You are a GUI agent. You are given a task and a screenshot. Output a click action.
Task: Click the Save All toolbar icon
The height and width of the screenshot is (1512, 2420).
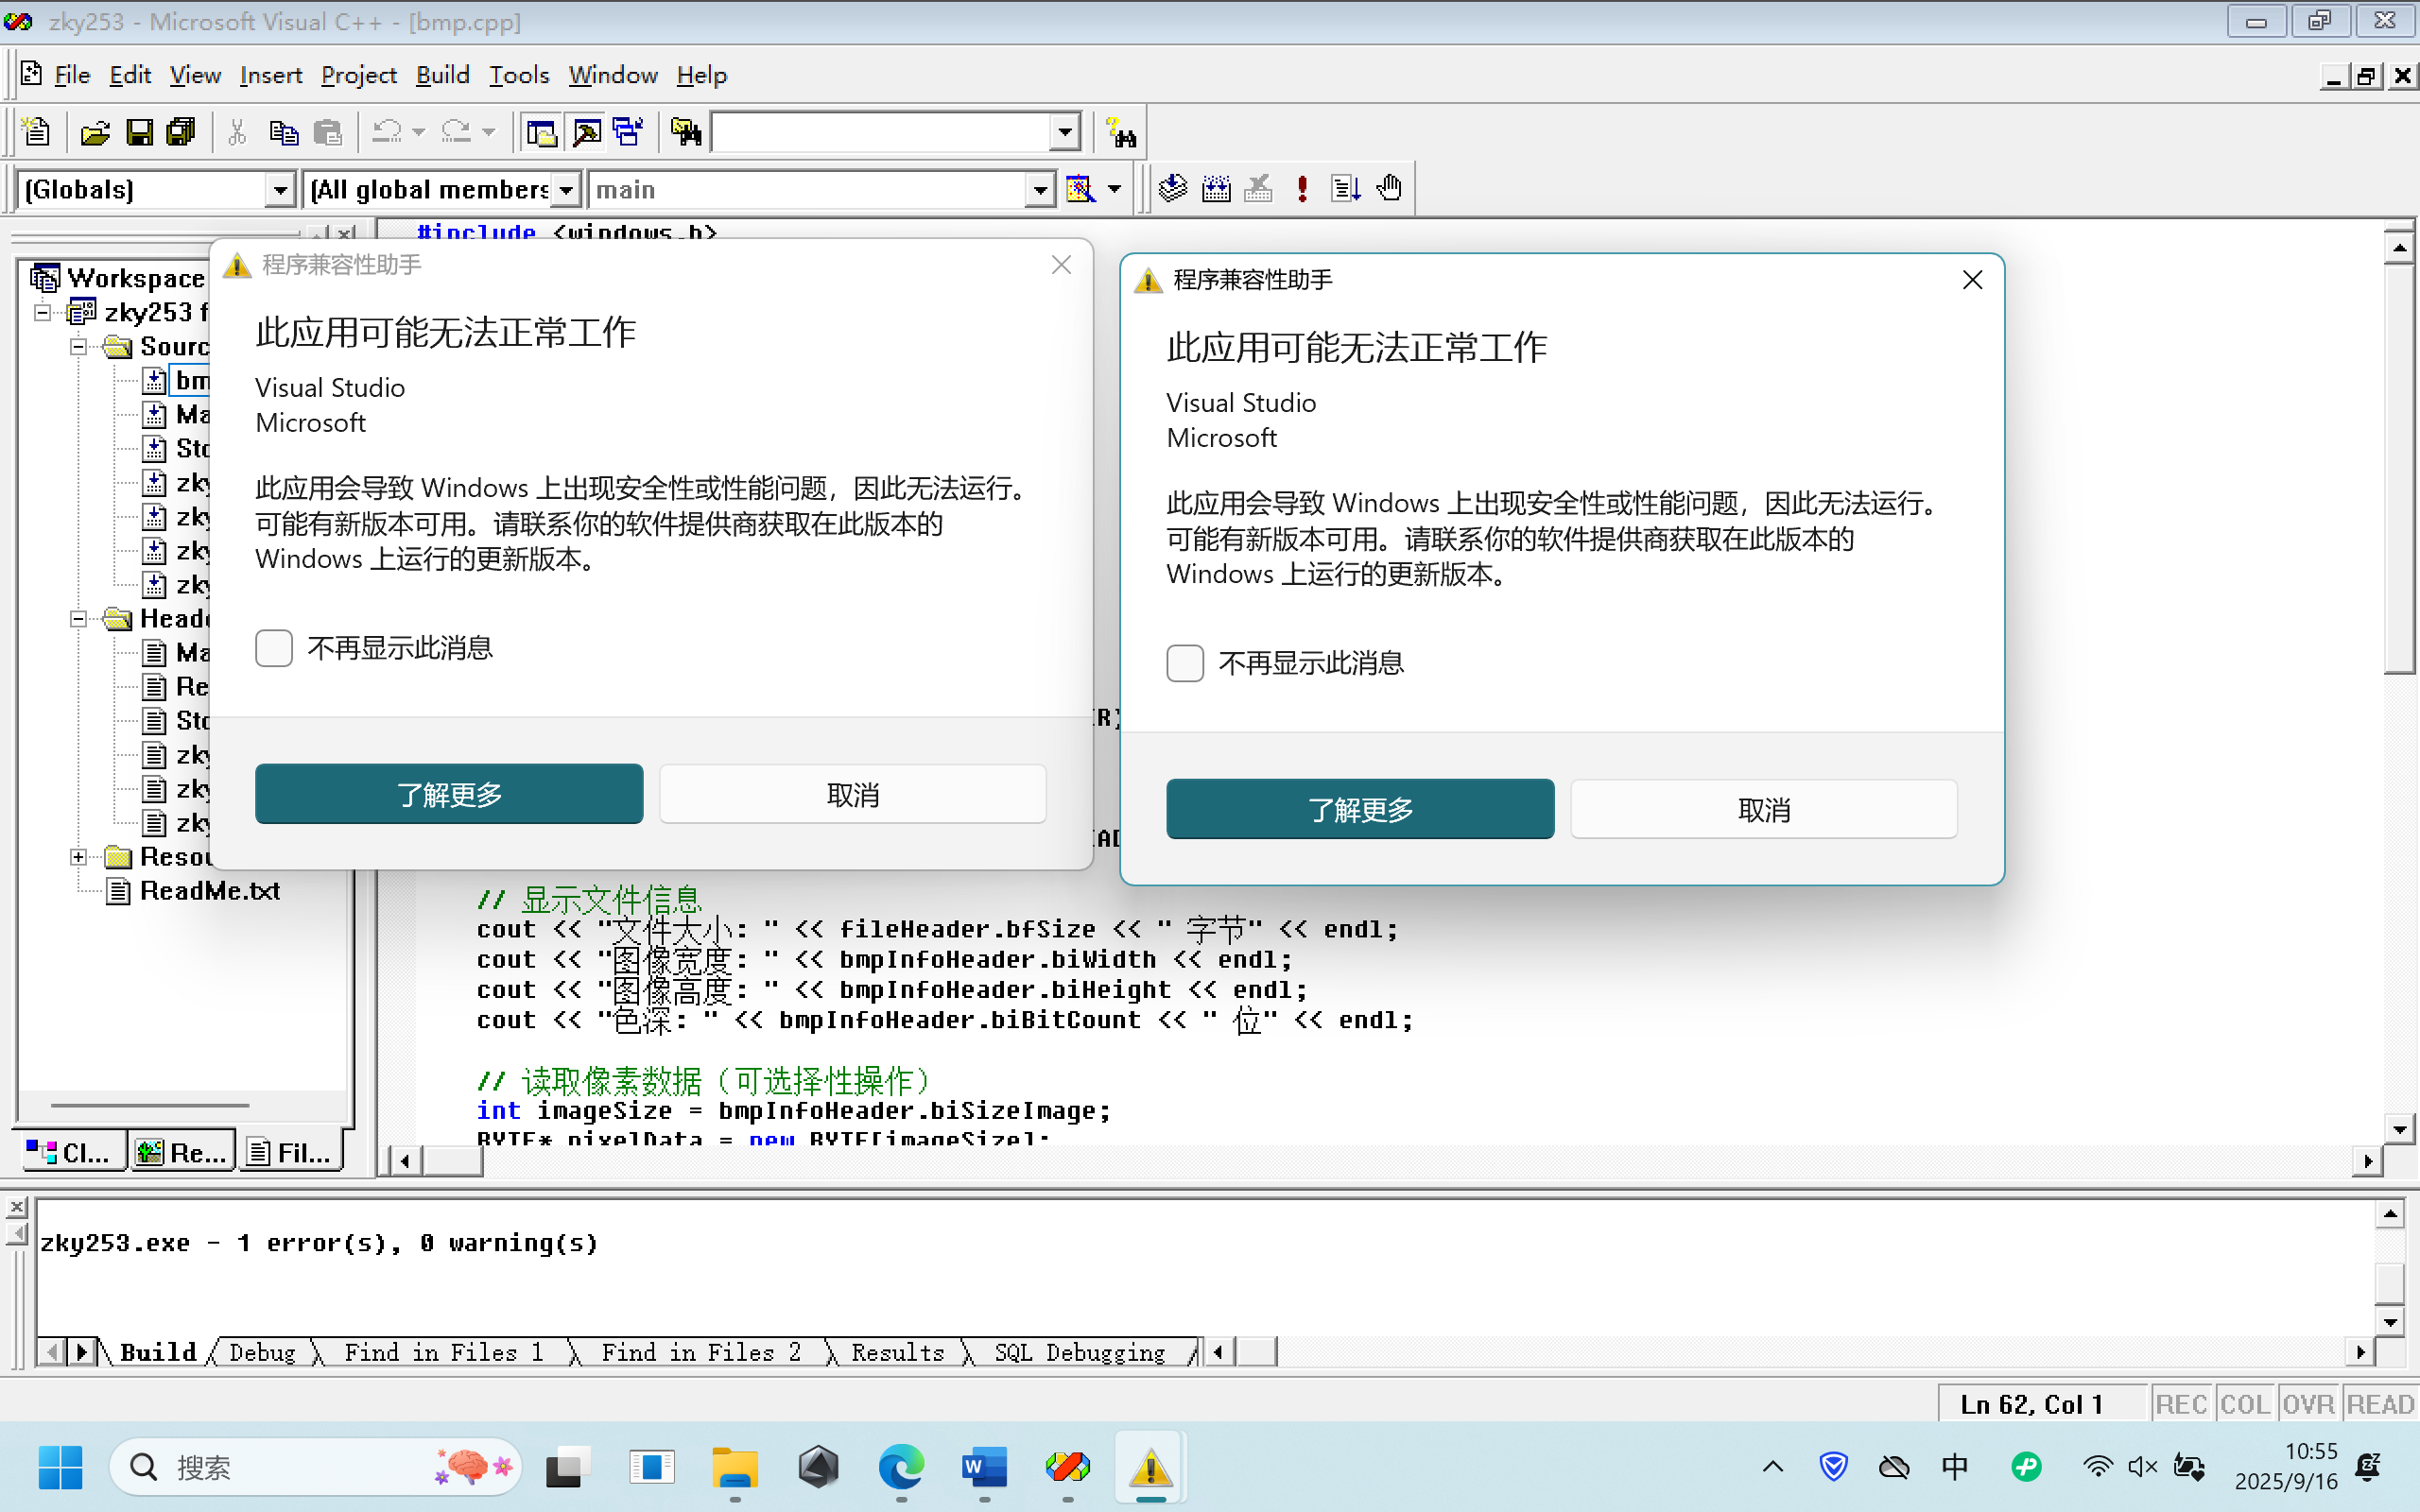(181, 132)
